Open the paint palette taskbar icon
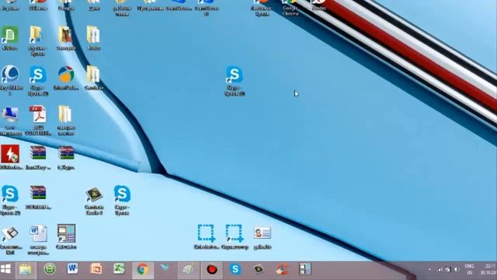The width and height of the screenshot is (497, 280). pyautogui.click(x=189, y=269)
